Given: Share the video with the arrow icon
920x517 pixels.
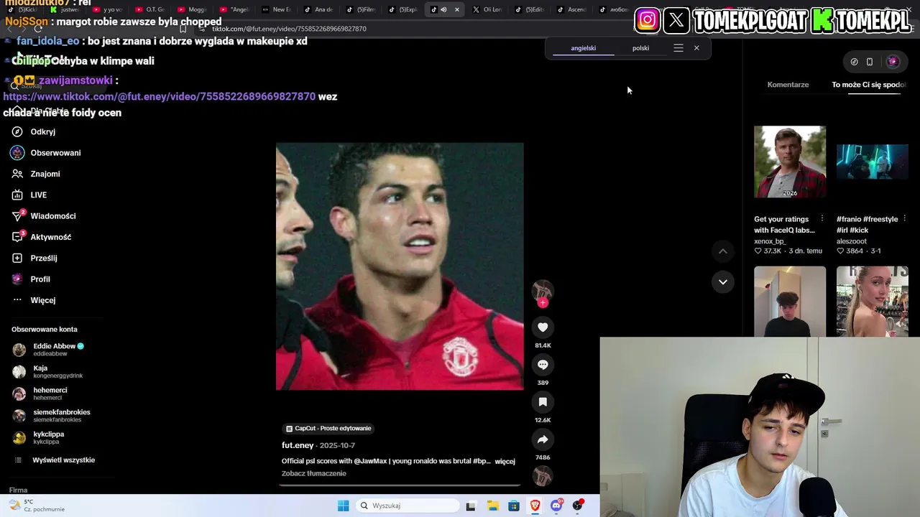Looking at the screenshot, I should pyautogui.click(x=543, y=439).
